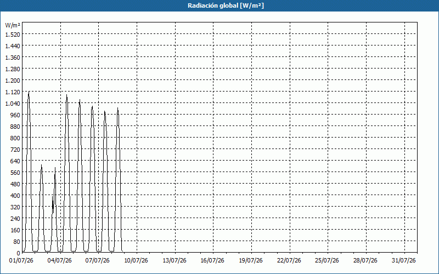The height and width of the screenshot is (274, 439).
Task: Click the 320 y-axis value label
Action: 15,207
